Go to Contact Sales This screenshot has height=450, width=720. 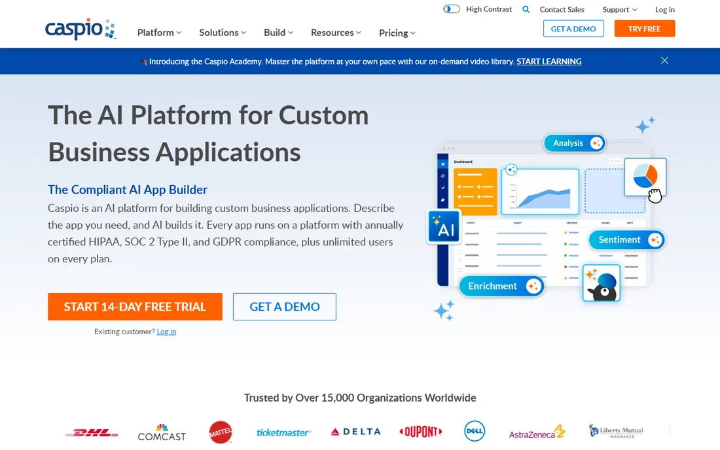(562, 10)
